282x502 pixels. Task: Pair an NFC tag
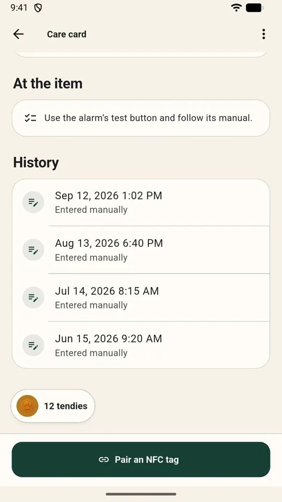(141, 460)
